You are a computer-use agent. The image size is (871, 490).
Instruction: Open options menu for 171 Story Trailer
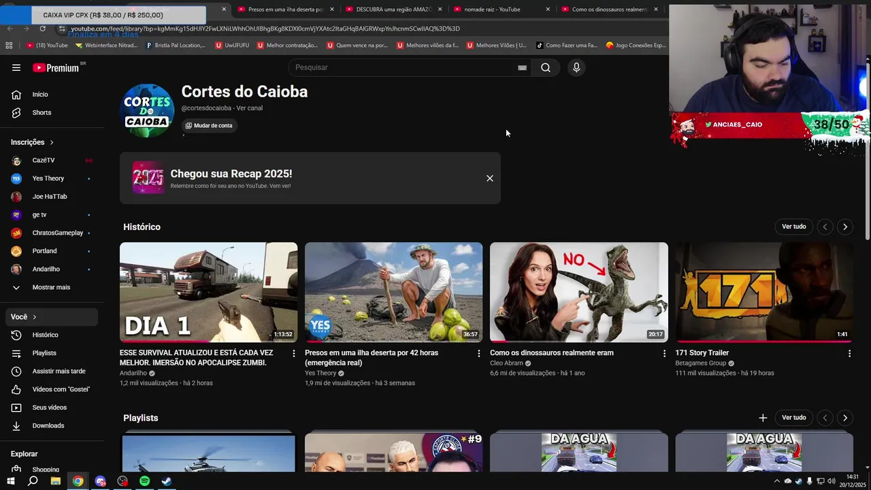pyautogui.click(x=849, y=353)
